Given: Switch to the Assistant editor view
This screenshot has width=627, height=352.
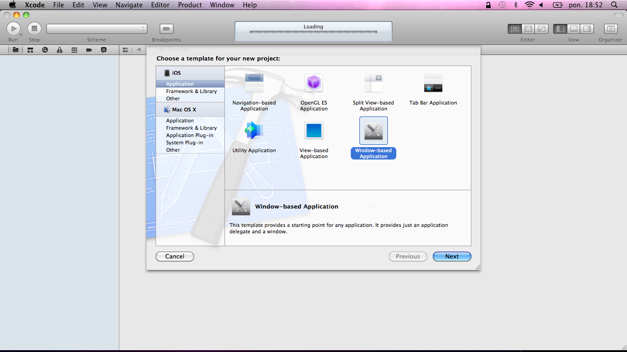Looking at the screenshot, I should coord(528,29).
